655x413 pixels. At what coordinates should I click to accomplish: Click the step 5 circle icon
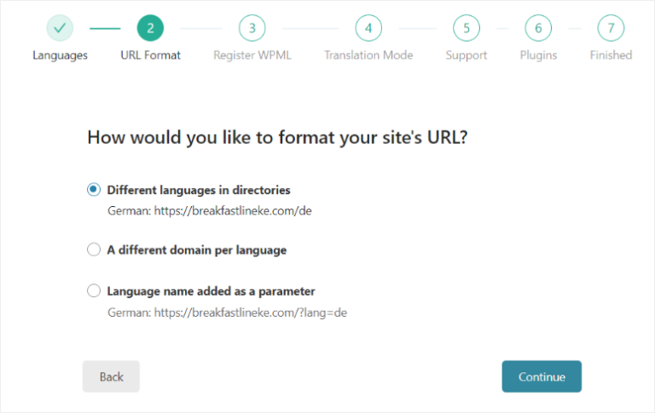click(466, 28)
